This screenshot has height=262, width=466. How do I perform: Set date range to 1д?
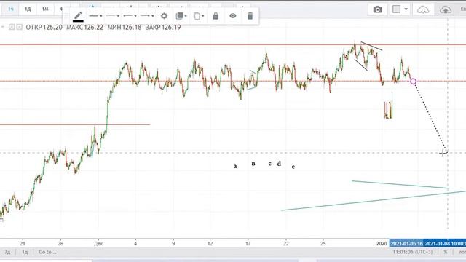[x=25, y=252]
